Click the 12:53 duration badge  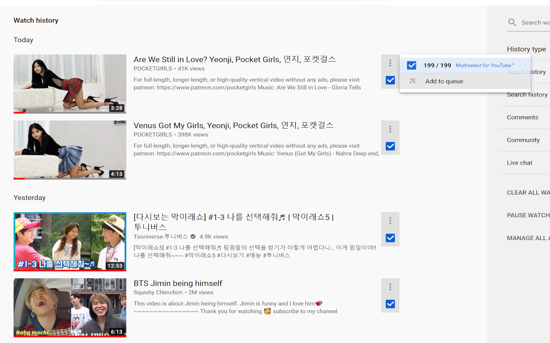[x=115, y=266]
